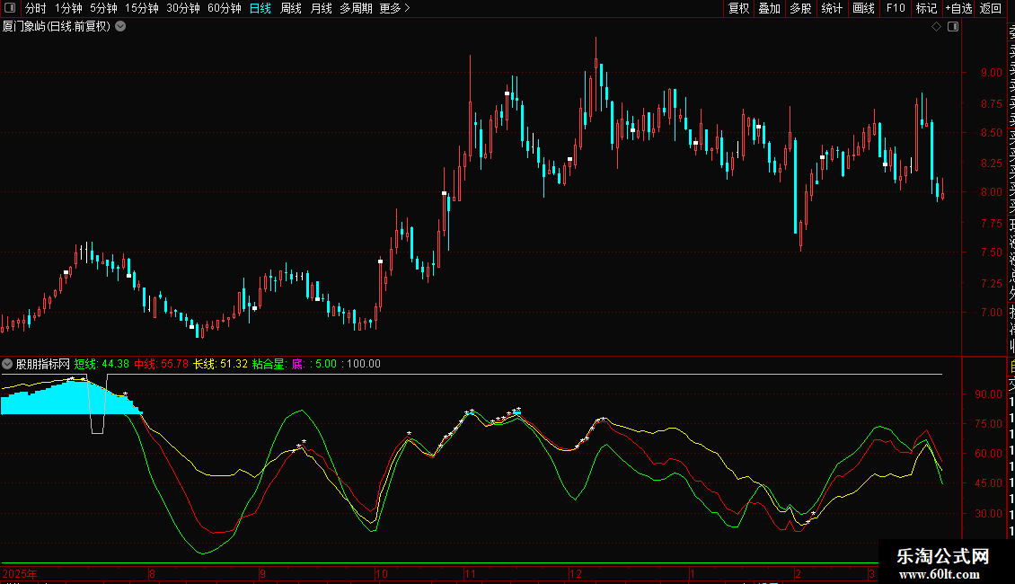Click the diamond marker icon above price axis

(x=936, y=27)
